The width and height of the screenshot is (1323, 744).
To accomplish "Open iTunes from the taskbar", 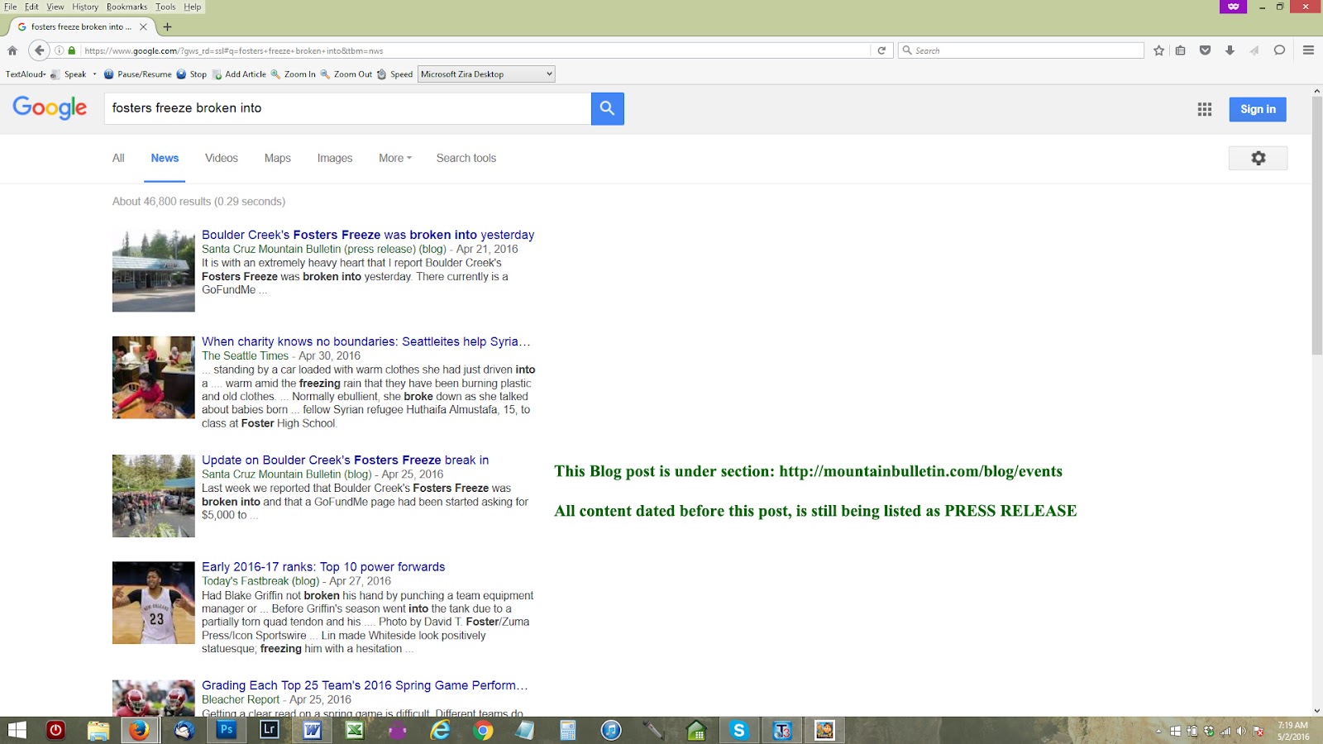I will click(611, 730).
